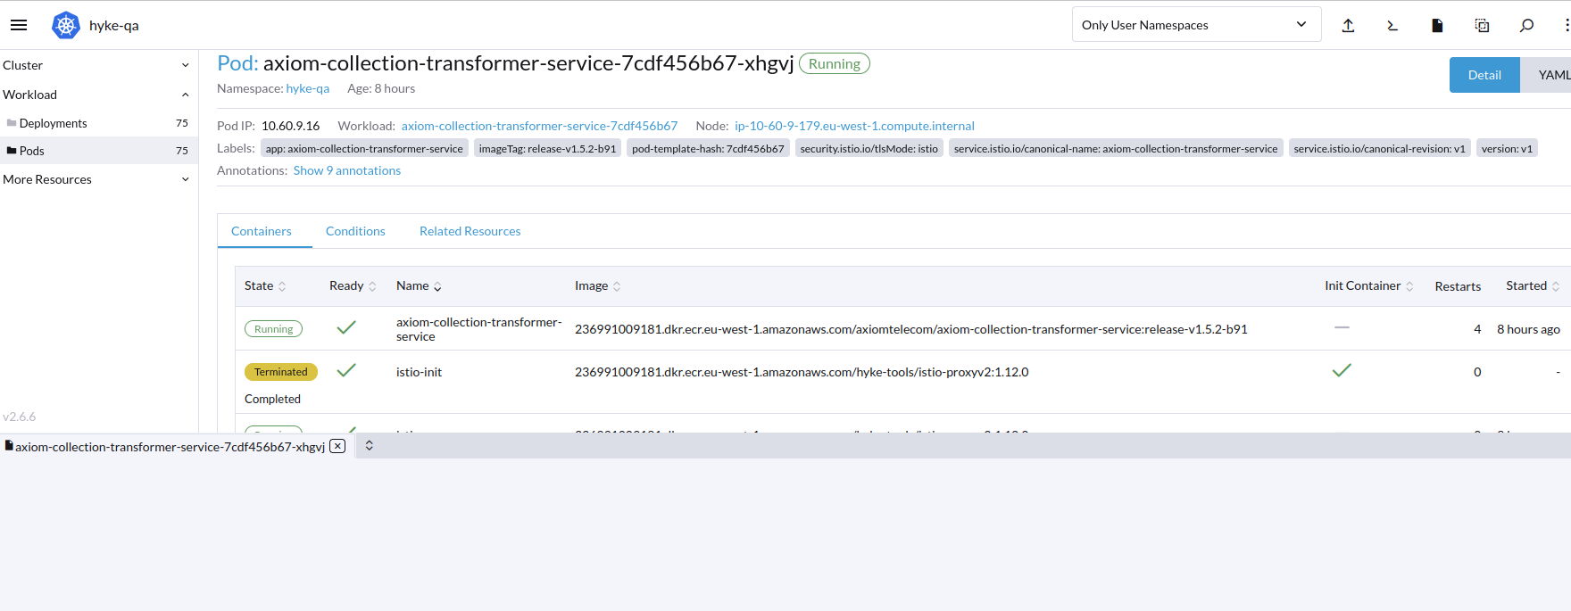
Task: Click the axiom-collection-transformer-service image path
Action: coord(911,329)
